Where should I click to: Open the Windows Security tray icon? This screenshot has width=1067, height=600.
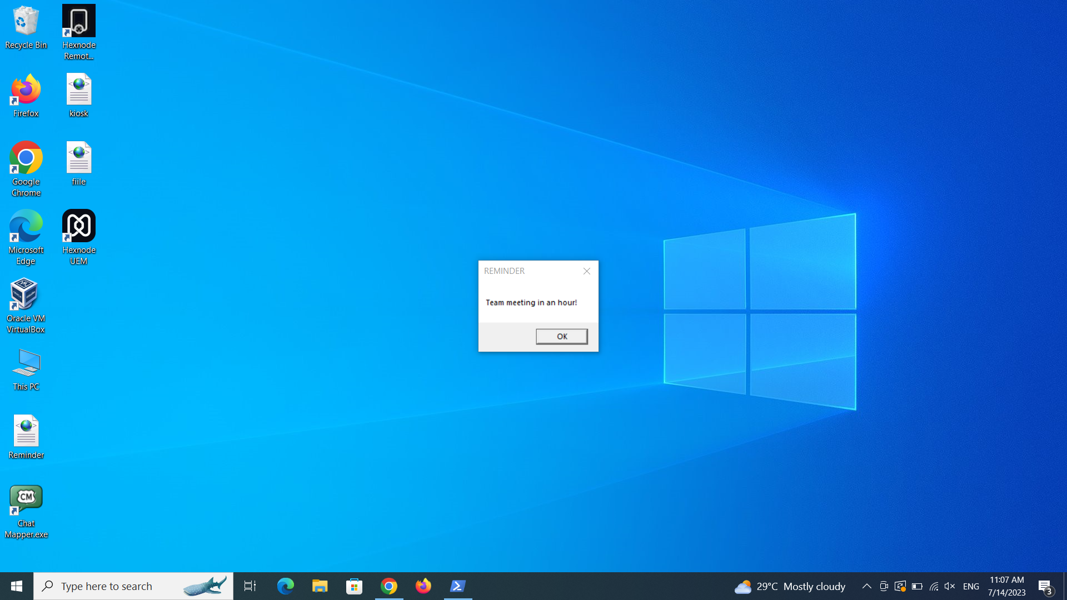900,586
